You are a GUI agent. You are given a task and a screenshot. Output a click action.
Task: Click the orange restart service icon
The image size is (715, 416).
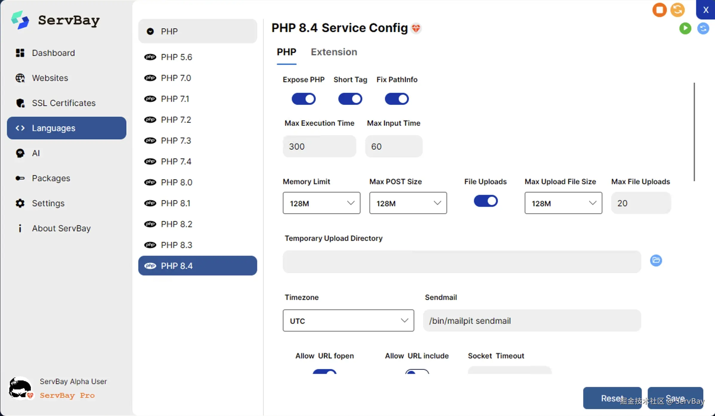click(x=677, y=10)
